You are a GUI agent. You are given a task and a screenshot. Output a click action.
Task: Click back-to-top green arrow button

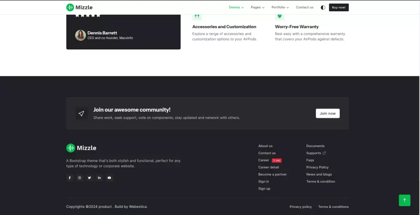pyautogui.click(x=404, y=200)
